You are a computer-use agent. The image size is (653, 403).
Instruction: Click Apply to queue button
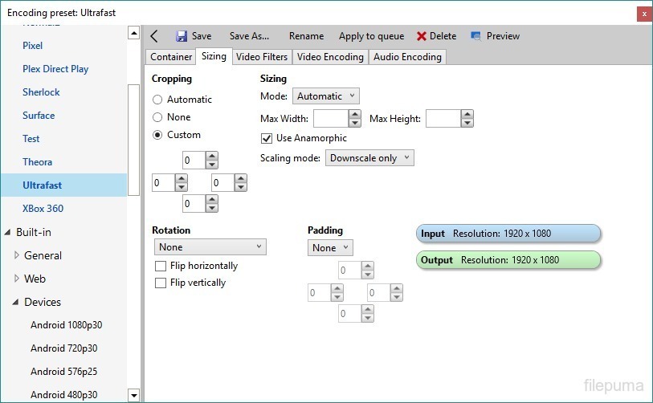[371, 36]
